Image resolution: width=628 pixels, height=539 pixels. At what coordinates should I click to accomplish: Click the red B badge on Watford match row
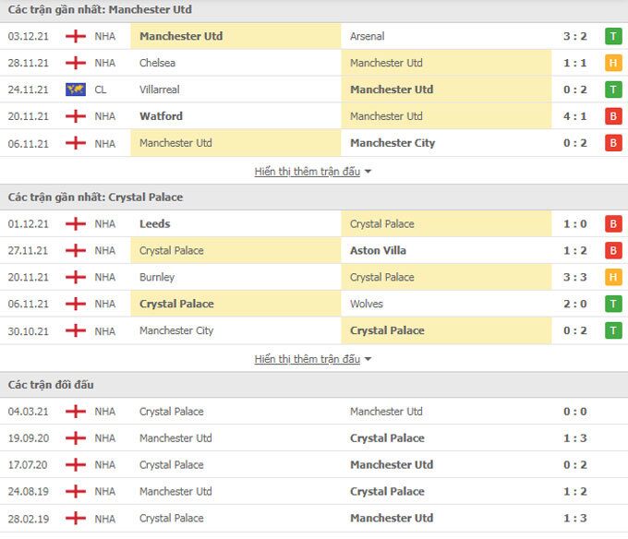coord(612,117)
